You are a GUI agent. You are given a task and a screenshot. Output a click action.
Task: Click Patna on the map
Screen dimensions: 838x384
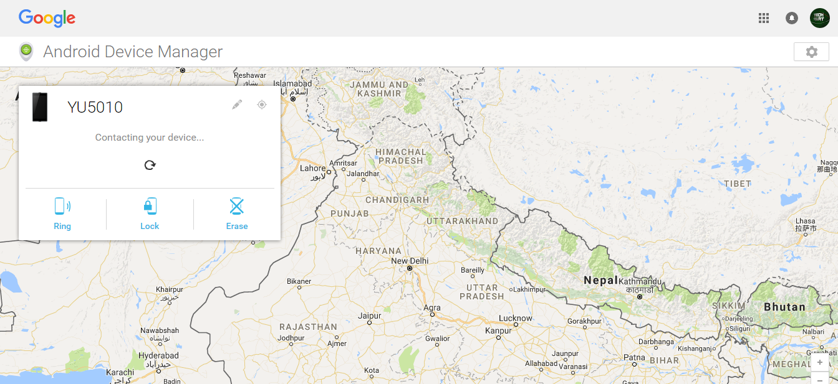(635, 357)
